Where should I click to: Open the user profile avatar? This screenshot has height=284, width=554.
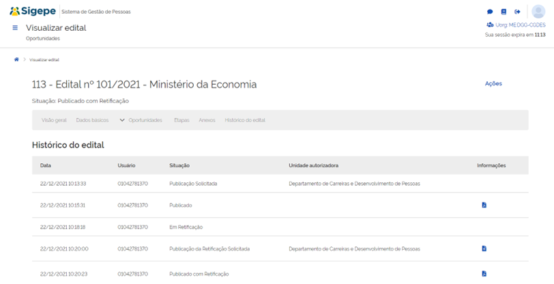pyautogui.click(x=538, y=12)
